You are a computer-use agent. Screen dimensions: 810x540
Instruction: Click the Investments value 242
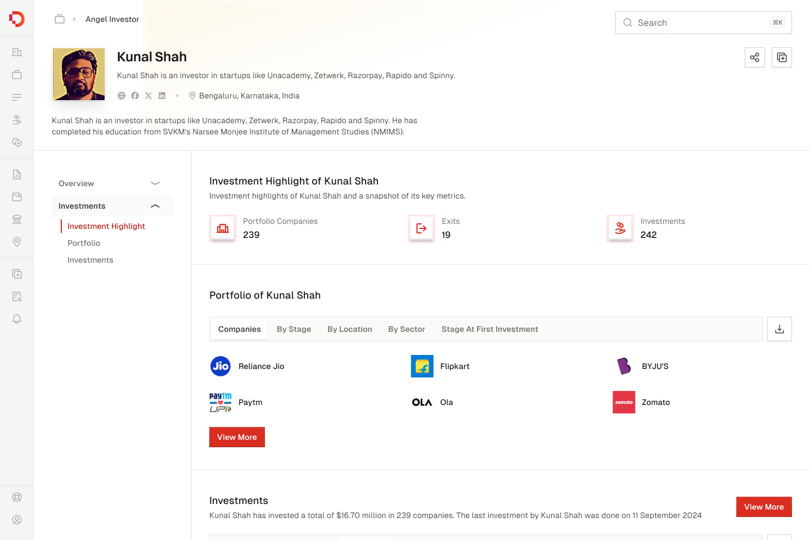click(649, 235)
